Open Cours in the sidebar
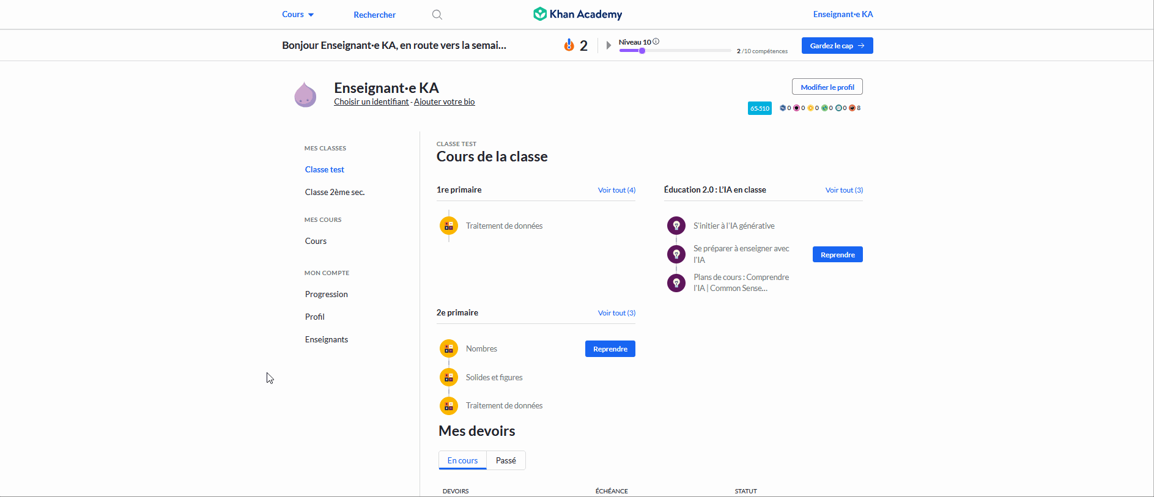Screen dimensions: 1154x497 [x=316, y=241]
